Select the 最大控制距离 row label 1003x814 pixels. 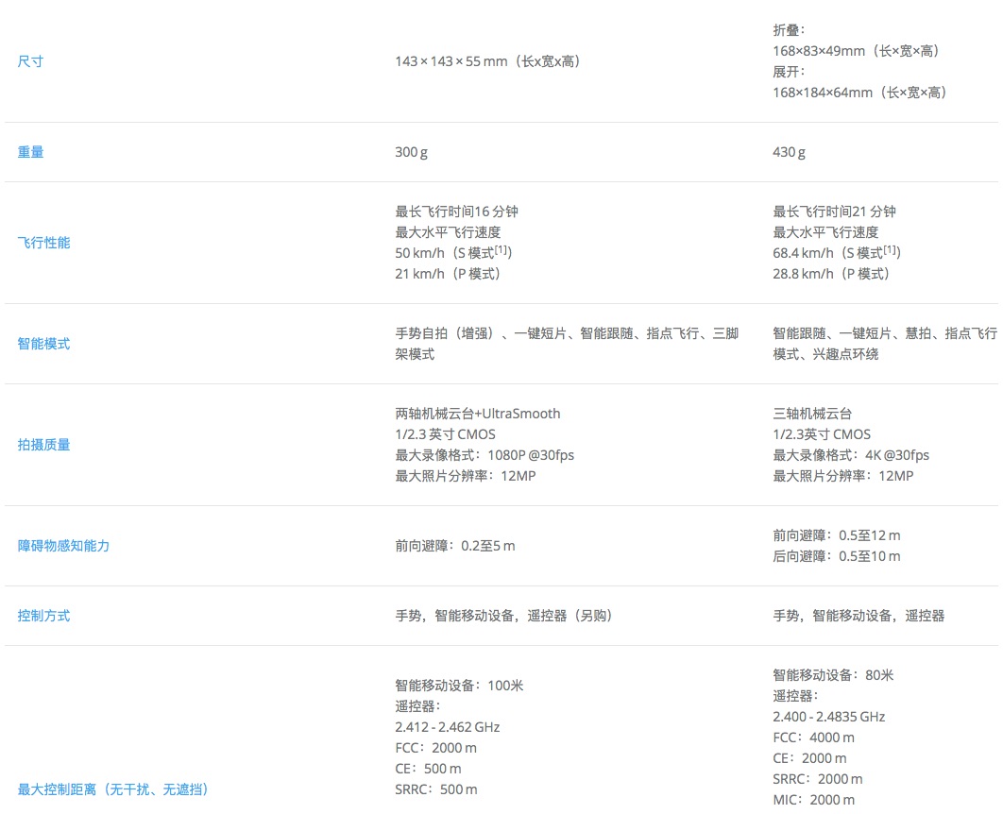click(113, 789)
